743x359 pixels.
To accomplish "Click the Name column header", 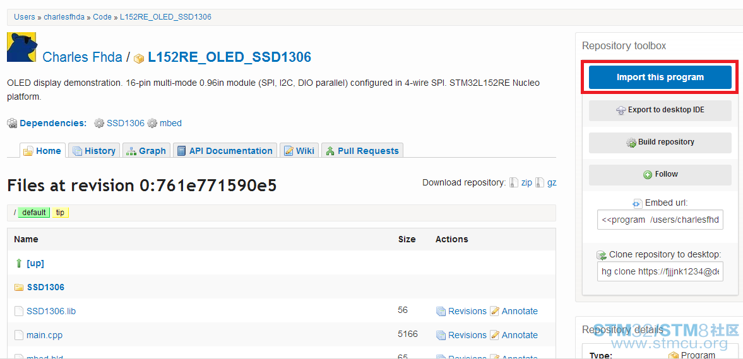I will (26, 239).
